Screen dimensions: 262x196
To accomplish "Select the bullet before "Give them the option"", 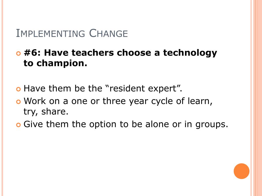I will coord(18,125).
